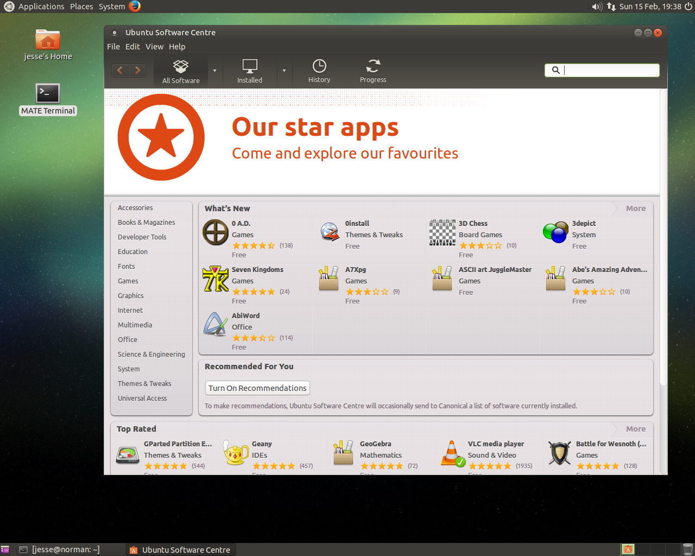Click the volume icon in system tray
695x556 pixels.
pyautogui.click(x=597, y=7)
